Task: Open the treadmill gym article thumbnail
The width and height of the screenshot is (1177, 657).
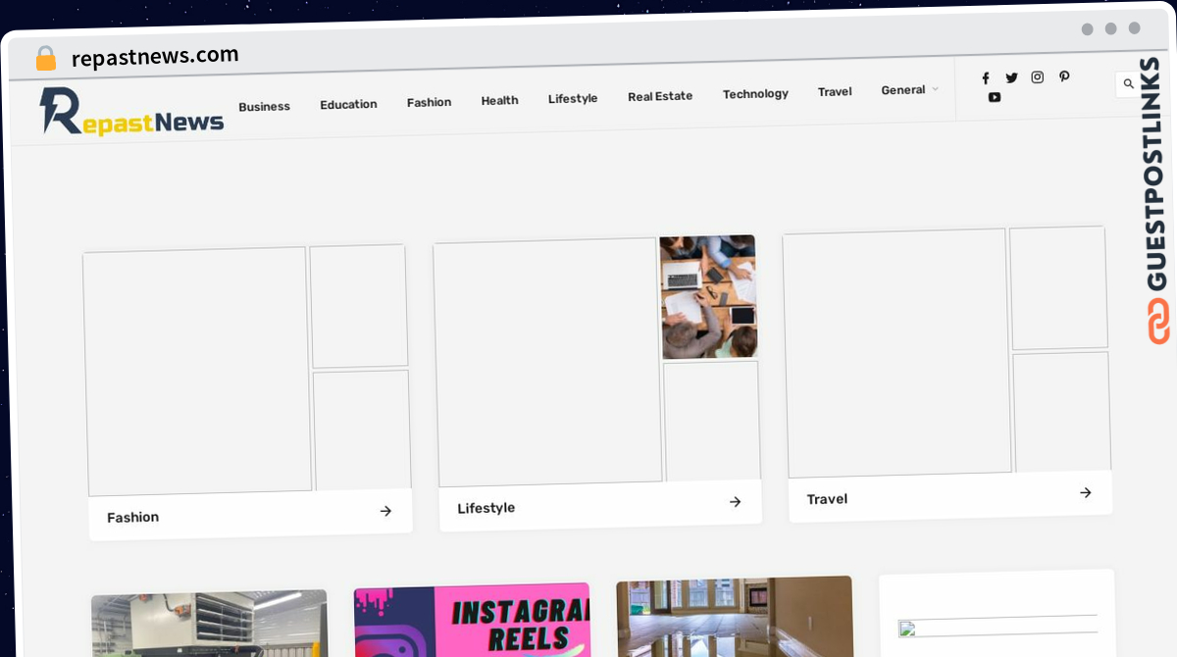Action: [x=210, y=625]
